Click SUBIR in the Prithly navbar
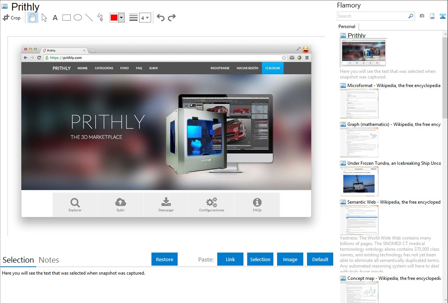This screenshot has height=303, width=448. click(x=153, y=68)
